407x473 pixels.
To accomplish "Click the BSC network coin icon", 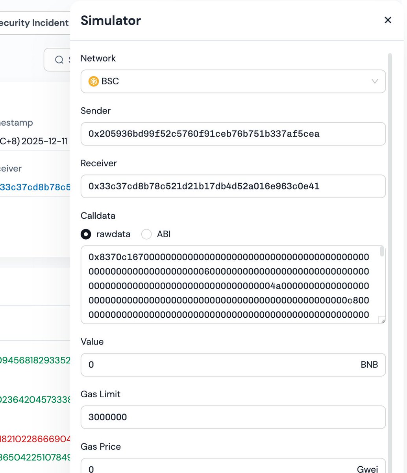I will coord(93,81).
